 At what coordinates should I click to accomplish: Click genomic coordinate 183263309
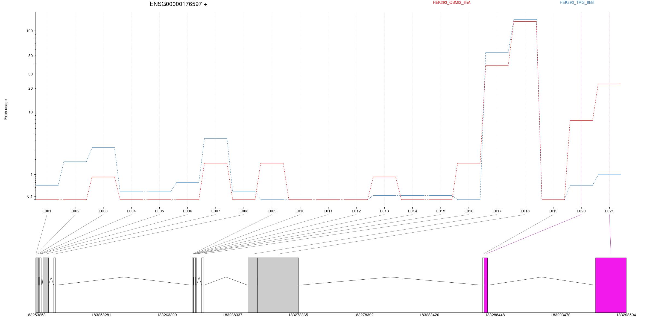tap(167, 315)
